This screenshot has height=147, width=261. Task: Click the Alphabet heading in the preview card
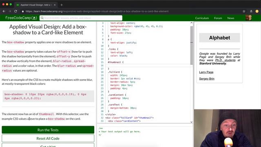point(219,38)
